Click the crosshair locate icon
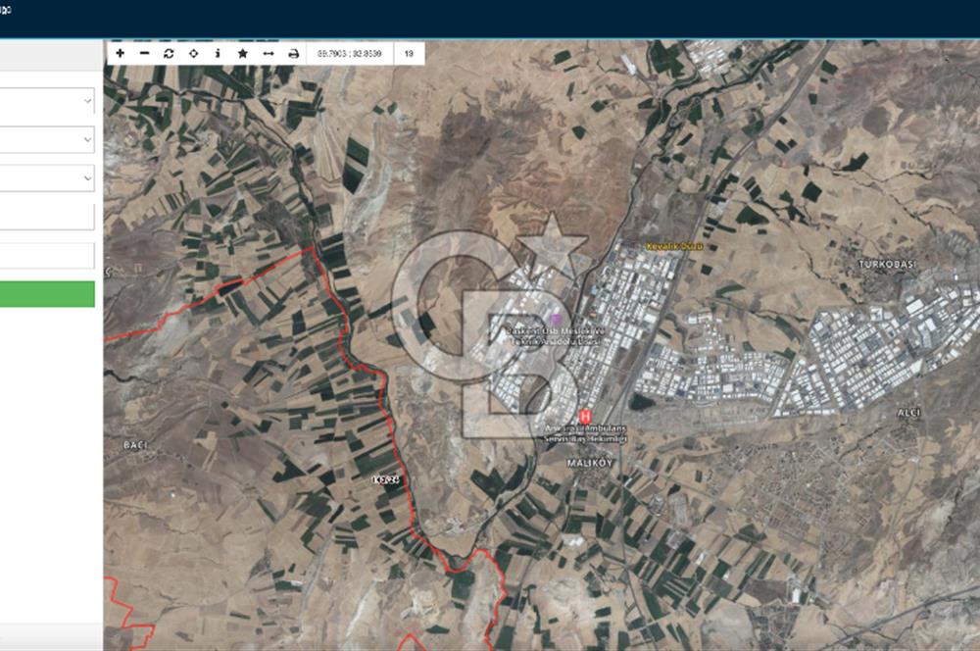980x651 pixels. point(193,53)
